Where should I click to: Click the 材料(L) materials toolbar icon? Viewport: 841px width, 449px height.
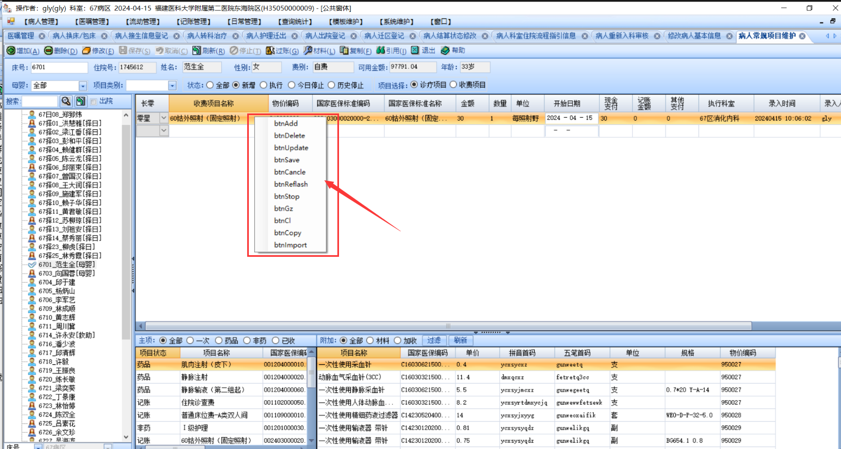click(308, 50)
